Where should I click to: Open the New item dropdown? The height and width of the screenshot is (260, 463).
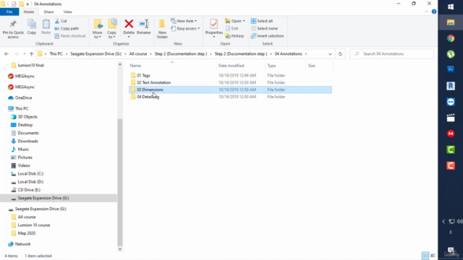point(184,21)
